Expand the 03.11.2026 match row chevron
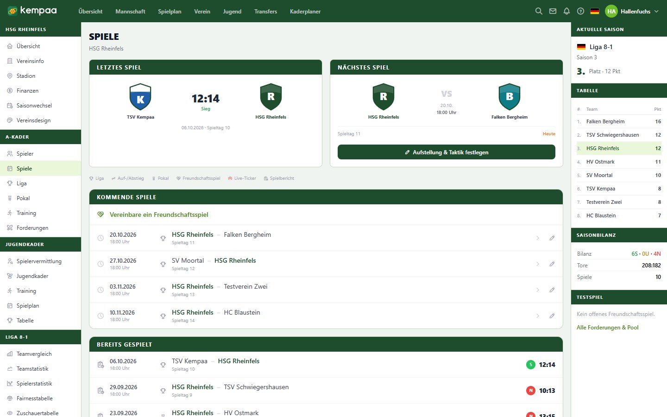This screenshot has height=417, width=667. click(x=538, y=290)
